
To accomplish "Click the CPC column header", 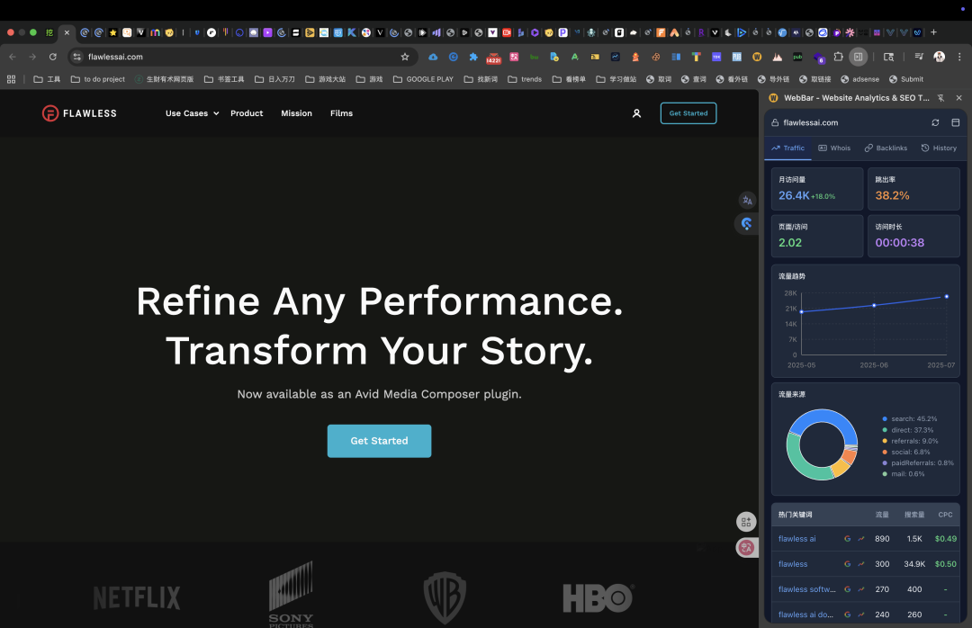I will 945,515.
